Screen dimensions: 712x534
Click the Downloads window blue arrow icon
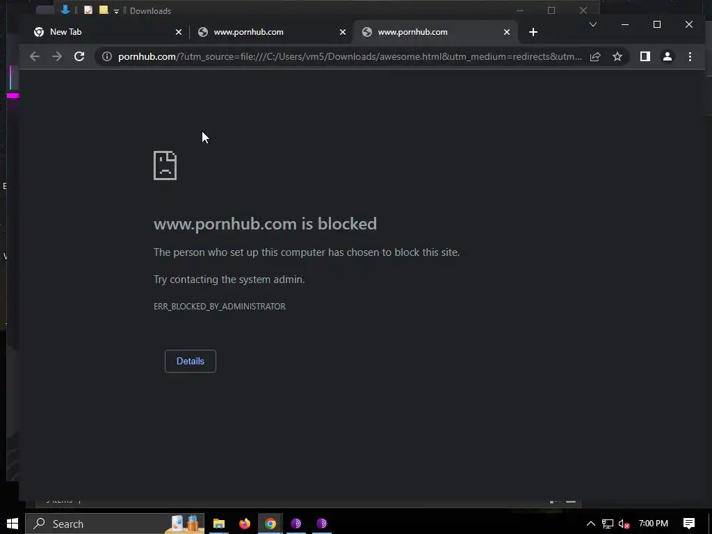tap(65, 10)
